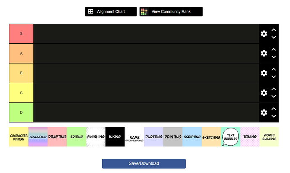The height and width of the screenshot is (173, 290).
Task: Click the Colouring gradient tile
Action: 38,137
